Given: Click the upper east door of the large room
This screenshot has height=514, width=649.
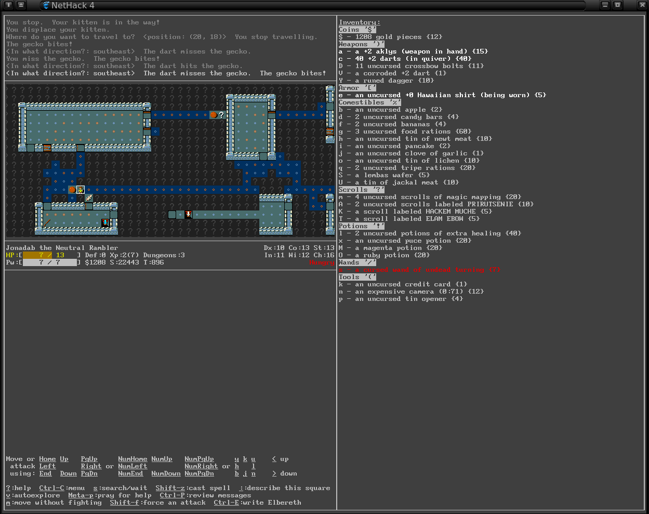Looking at the screenshot, I should tap(147, 115).
